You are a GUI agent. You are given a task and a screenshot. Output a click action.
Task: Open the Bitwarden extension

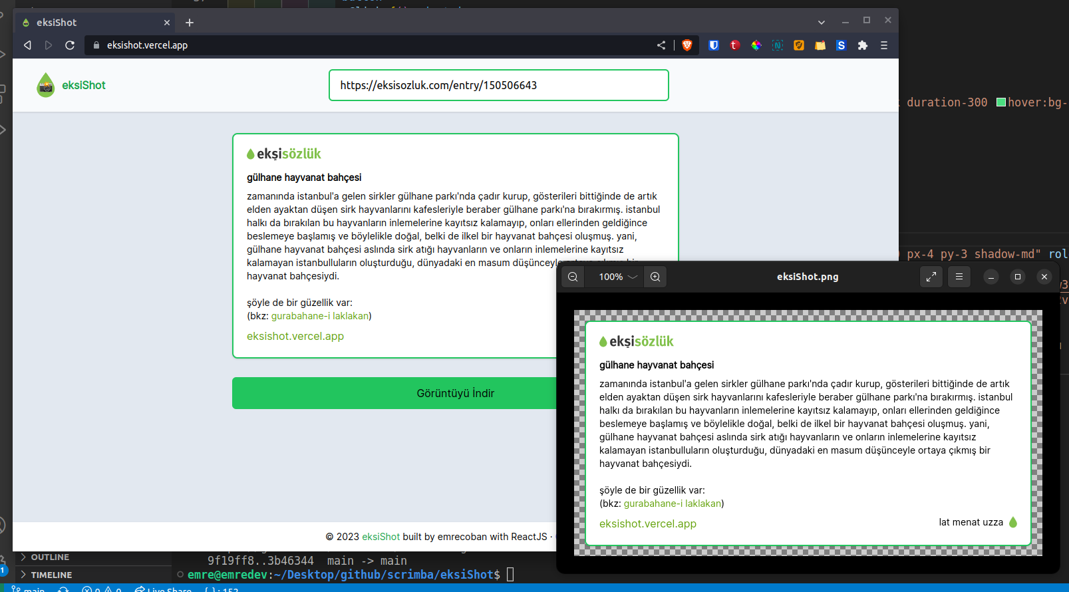point(714,45)
